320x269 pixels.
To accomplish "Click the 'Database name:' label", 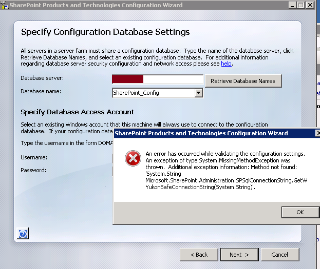I will pos(41,91).
